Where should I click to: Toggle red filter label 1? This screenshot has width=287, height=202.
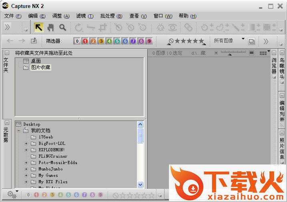[85, 41]
